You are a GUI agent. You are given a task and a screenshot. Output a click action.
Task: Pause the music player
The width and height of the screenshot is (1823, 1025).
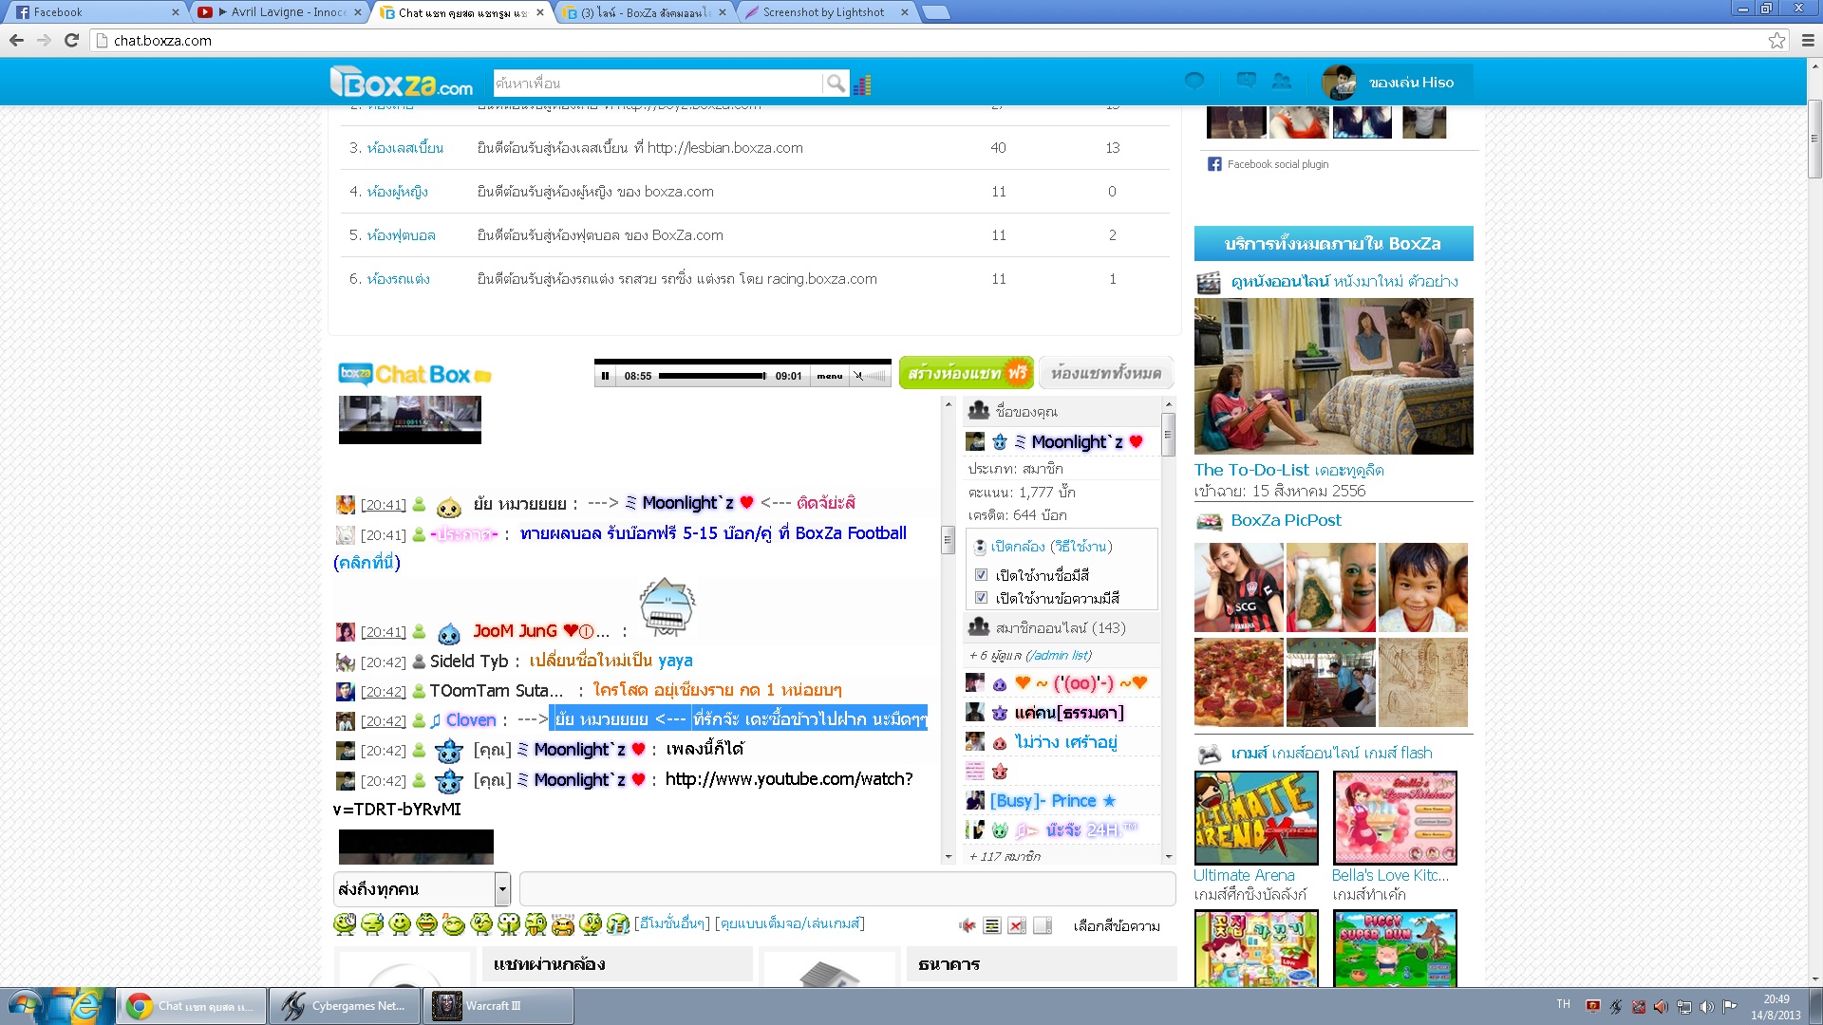pos(605,376)
